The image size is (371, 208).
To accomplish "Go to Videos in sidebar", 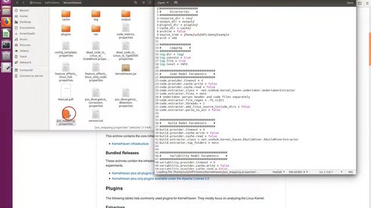I will coord(24,51).
